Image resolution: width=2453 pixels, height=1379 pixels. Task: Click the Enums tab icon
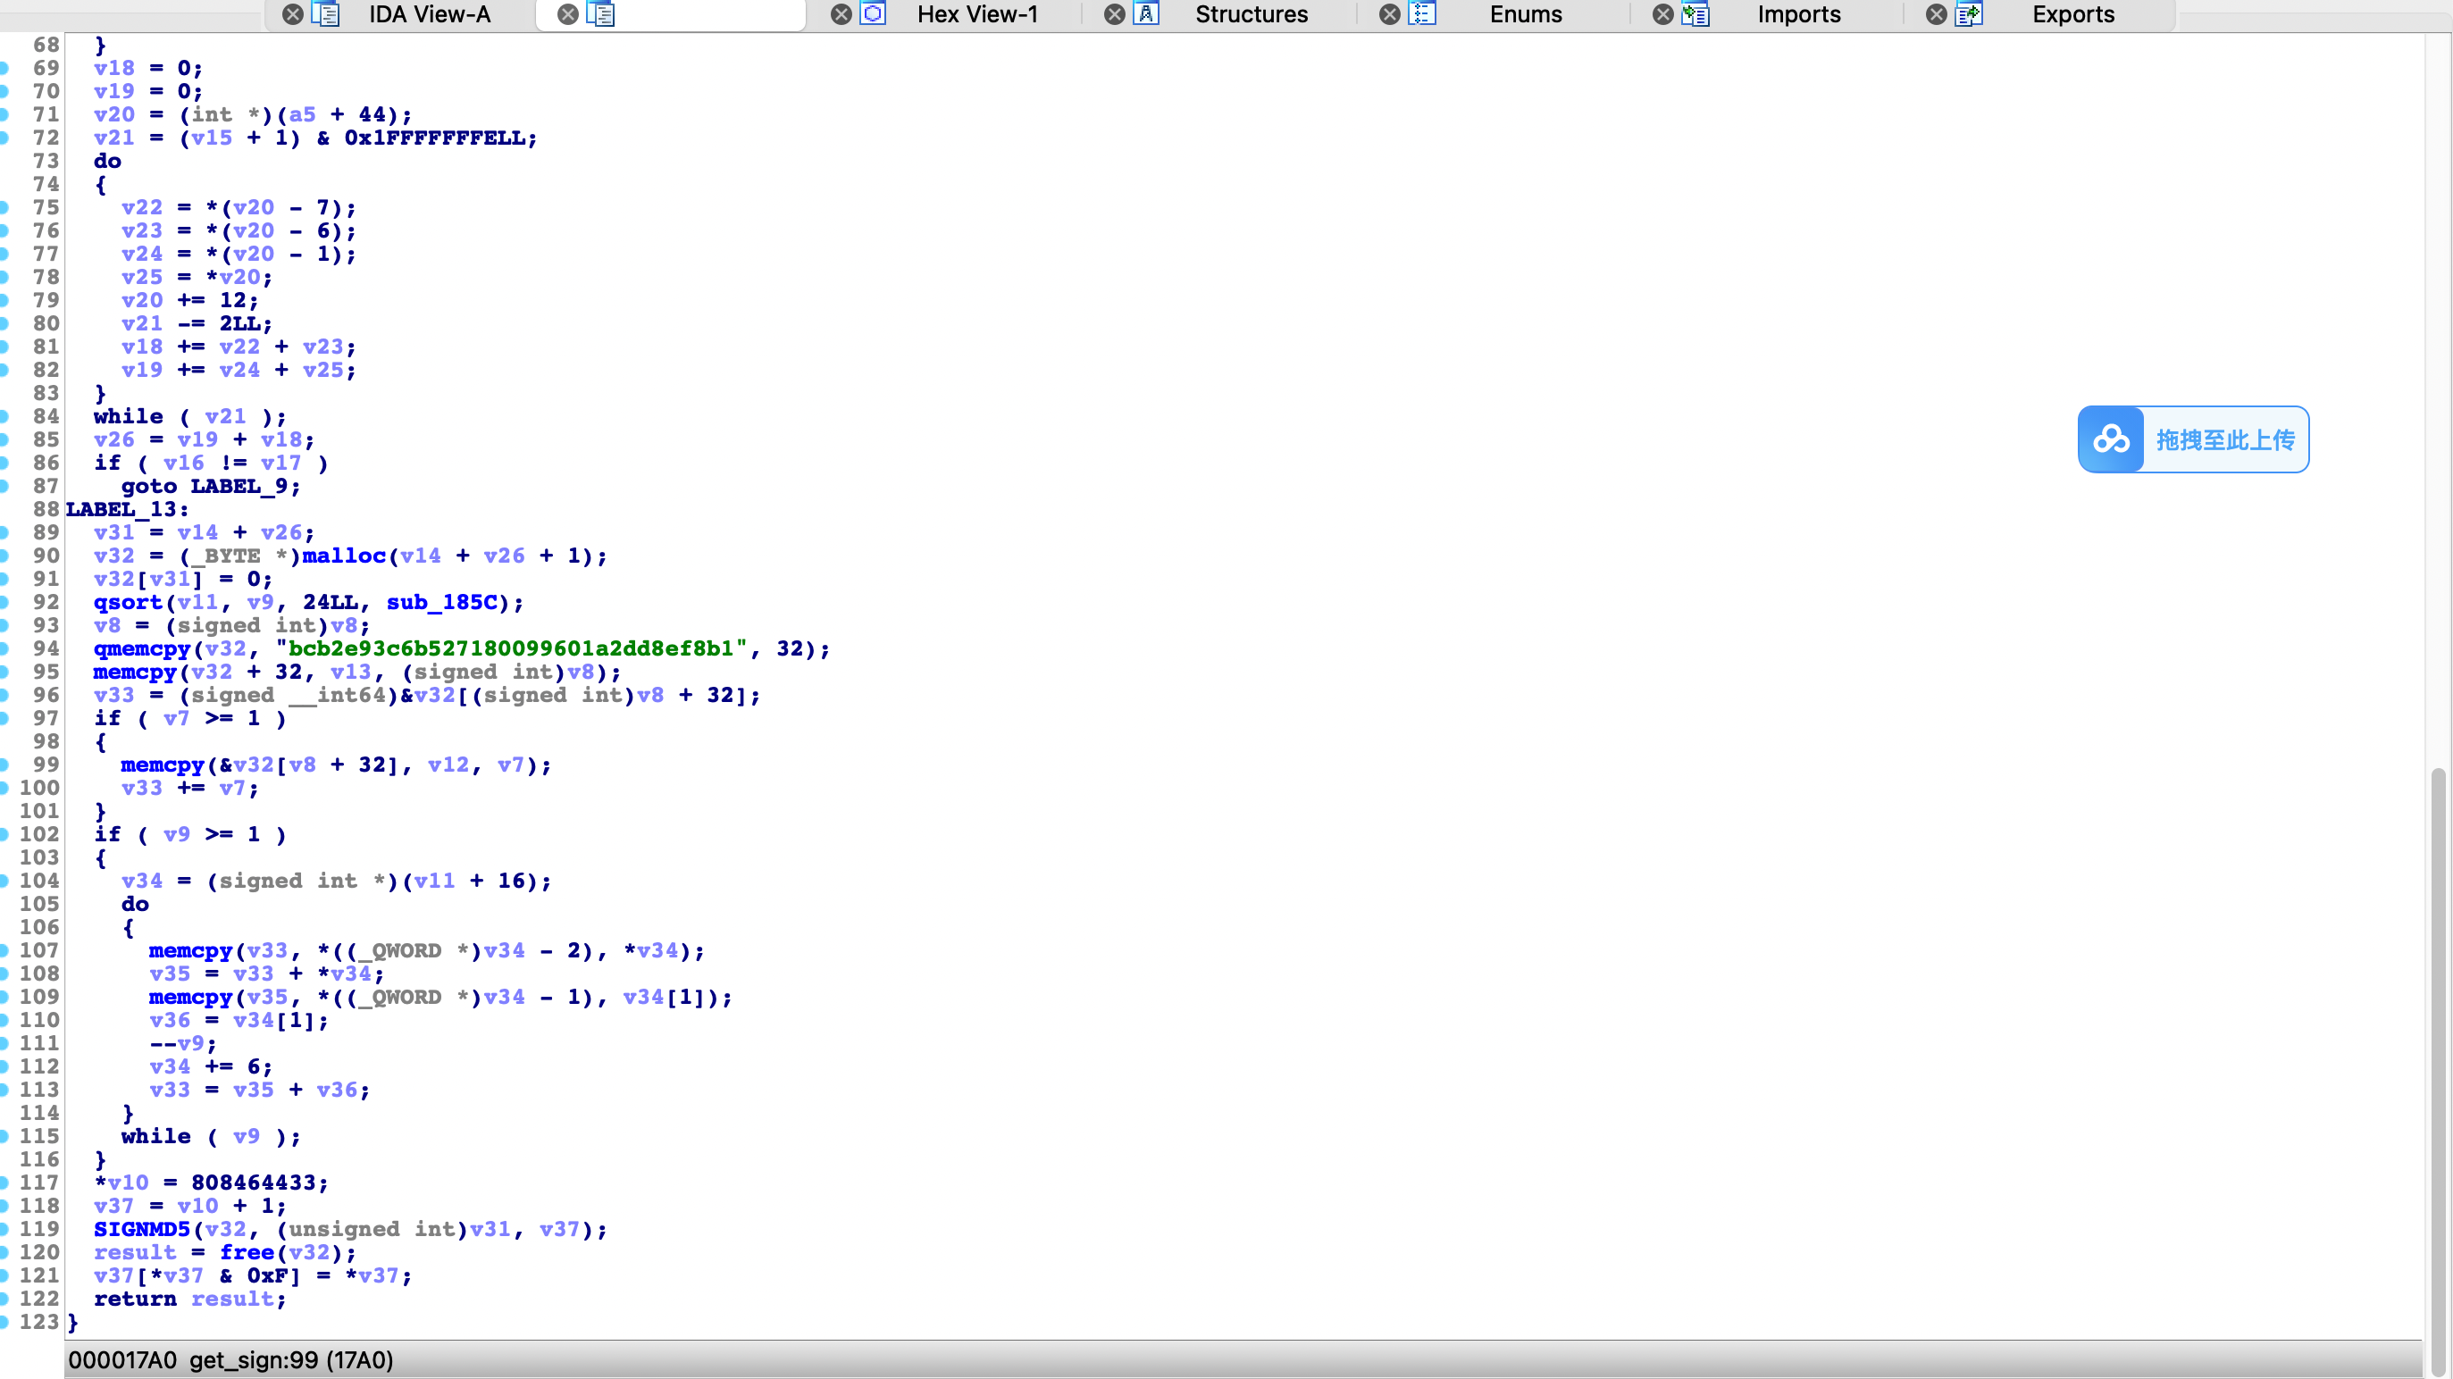click(x=1422, y=14)
